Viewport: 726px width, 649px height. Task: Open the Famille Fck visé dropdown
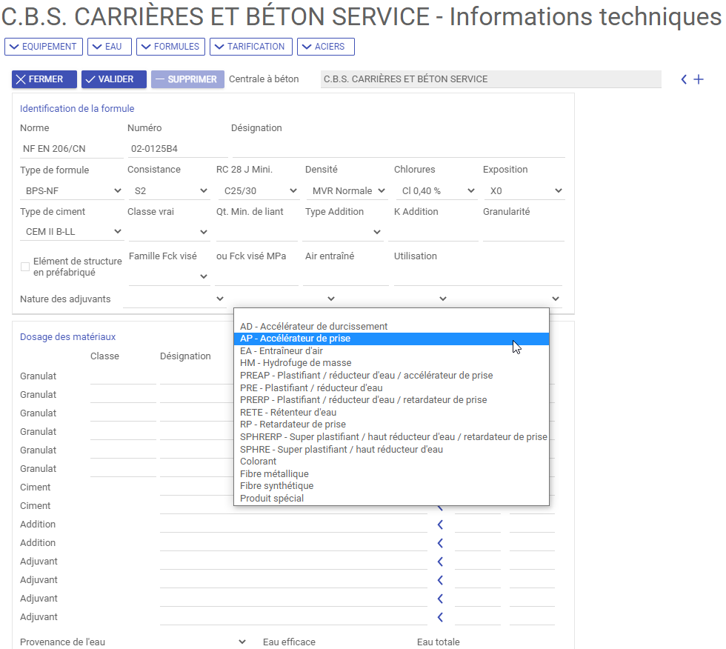[x=169, y=276]
